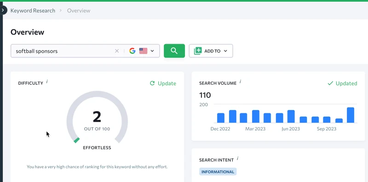
Task: Clear the keyword search field
Action: pos(117,51)
